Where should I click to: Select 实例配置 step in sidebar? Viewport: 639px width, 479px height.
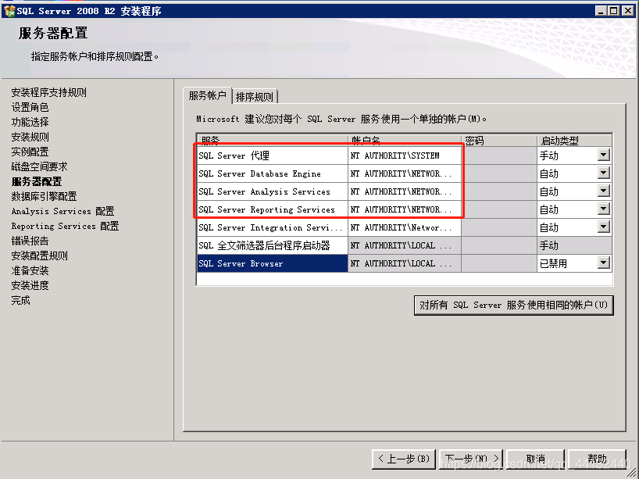pyautogui.click(x=30, y=152)
